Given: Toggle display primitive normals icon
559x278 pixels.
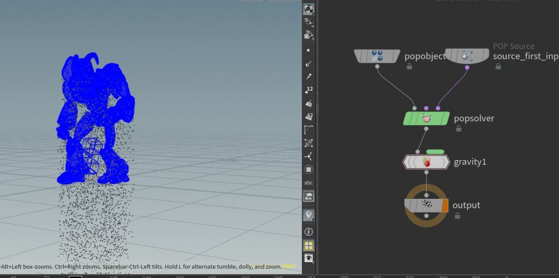Looking at the screenshot, I should 309,103.
